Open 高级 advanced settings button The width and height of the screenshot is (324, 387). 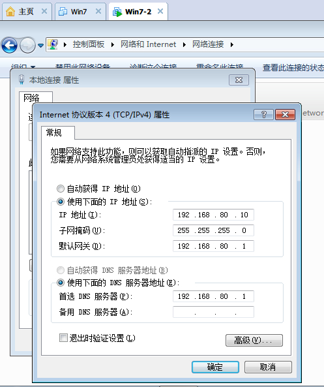254,341
